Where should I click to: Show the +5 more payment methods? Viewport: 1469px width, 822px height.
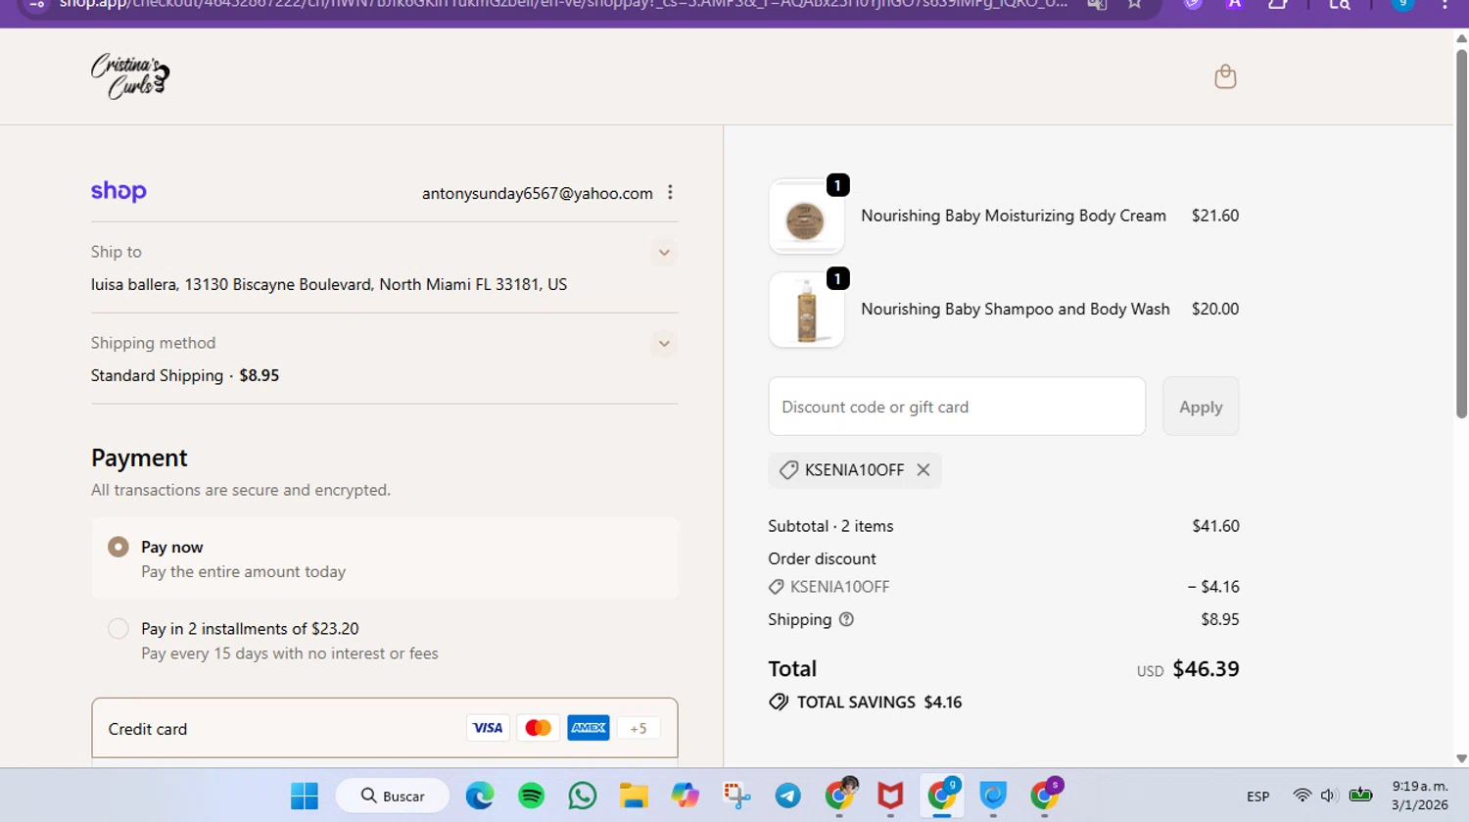pyautogui.click(x=639, y=728)
